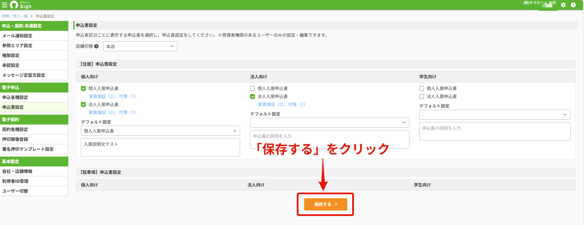This screenshot has height=225, width=584.
Task: Open 家賃保証（2）、付帯（1）link under 法人向け
Action: (281, 104)
